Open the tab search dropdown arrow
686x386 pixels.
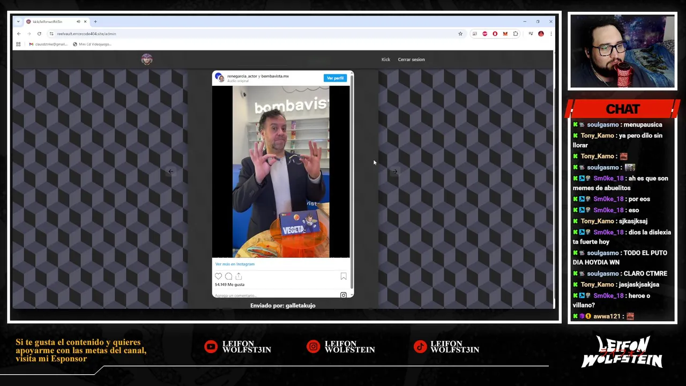18,21
